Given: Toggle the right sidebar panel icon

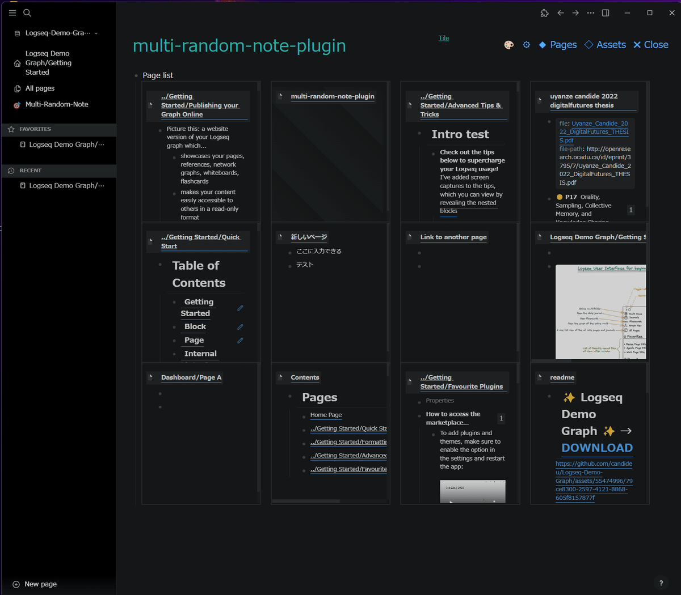Looking at the screenshot, I should point(605,12).
